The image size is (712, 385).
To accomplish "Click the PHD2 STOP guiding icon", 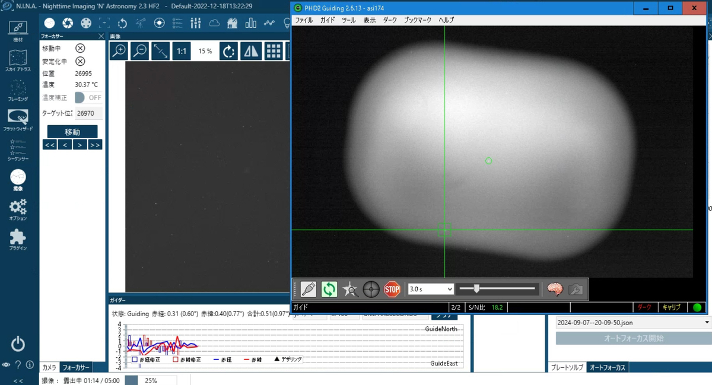I will (392, 289).
